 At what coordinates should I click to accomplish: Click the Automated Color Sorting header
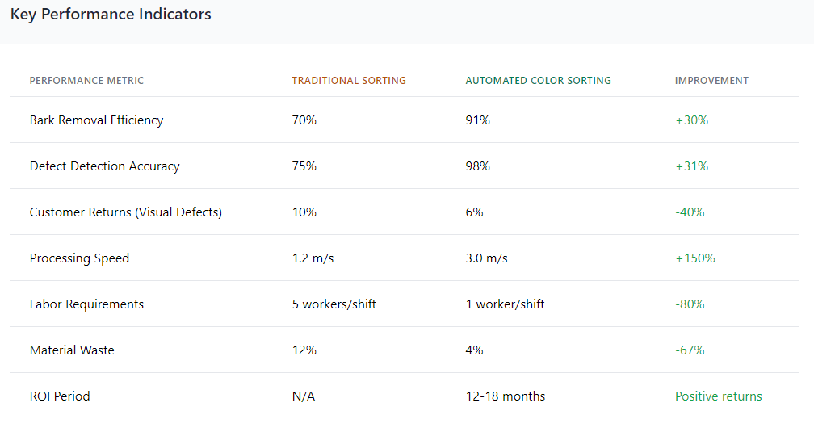coord(538,81)
